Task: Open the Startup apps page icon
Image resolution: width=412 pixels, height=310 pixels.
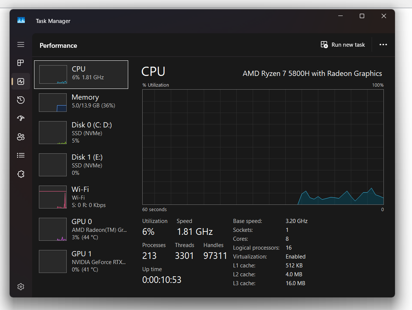Action: pyautogui.click(x=21, y=118)
